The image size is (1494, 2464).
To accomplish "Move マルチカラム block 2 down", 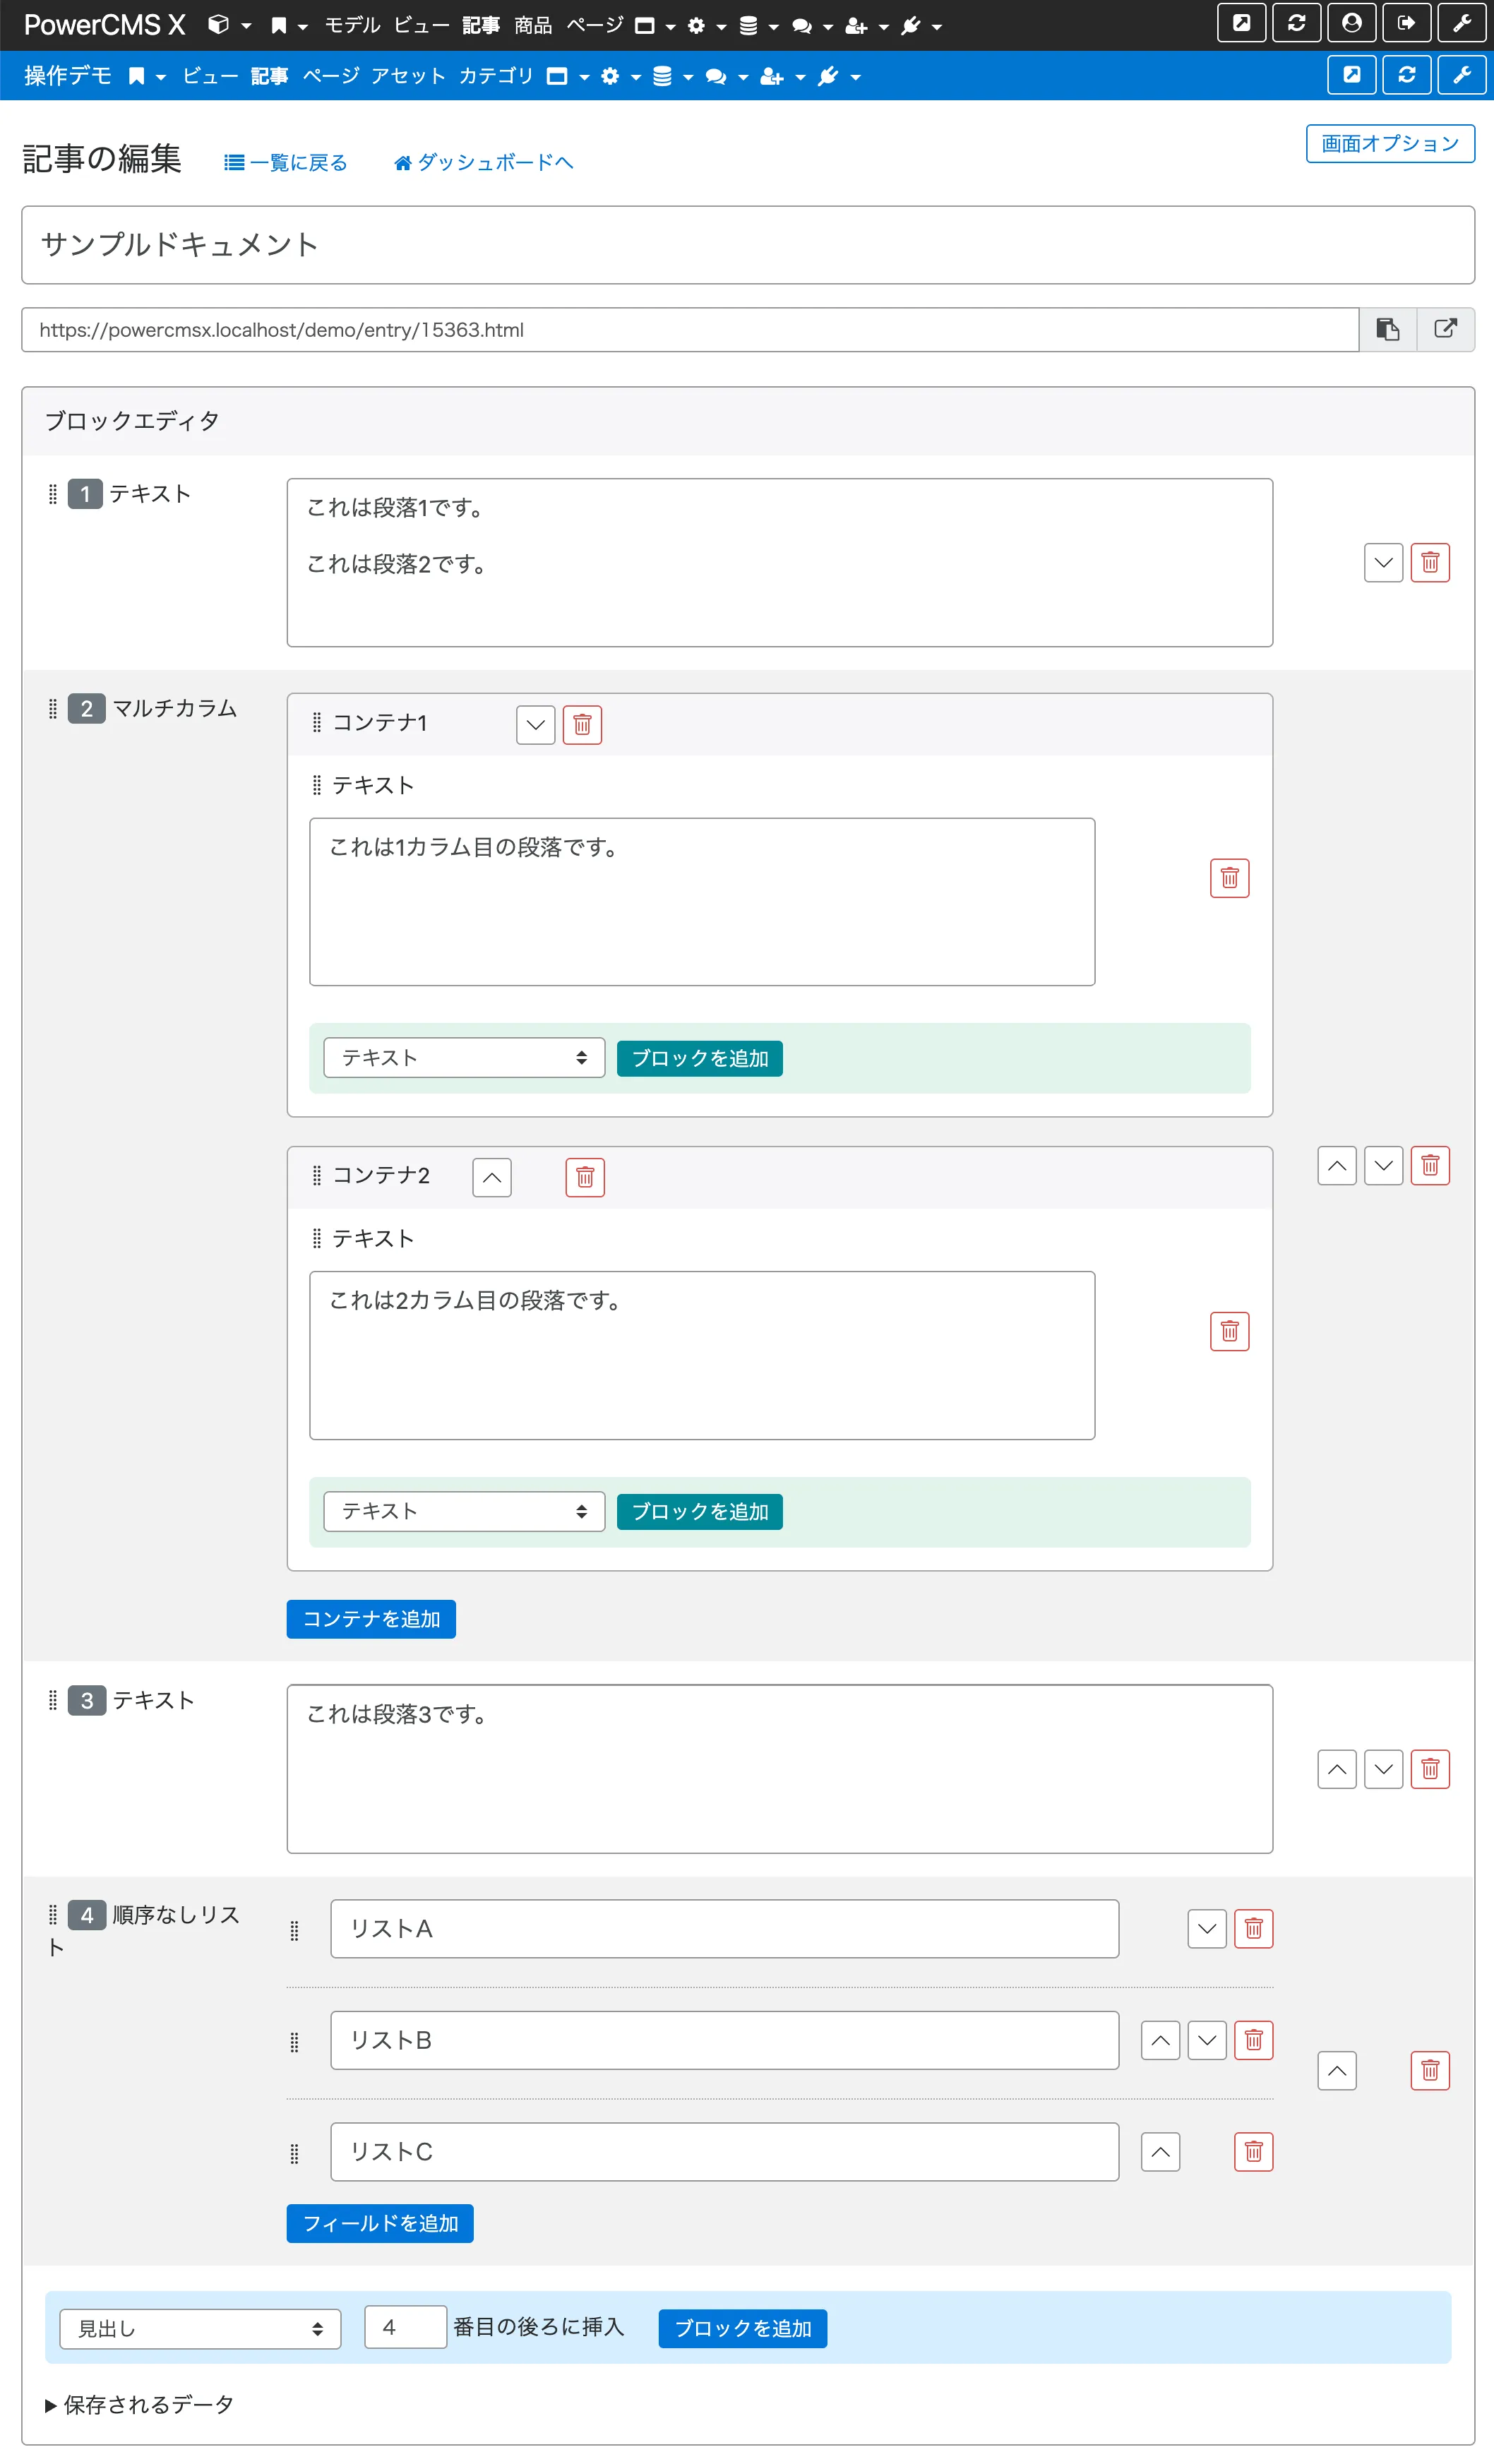I will 1383,1165.
